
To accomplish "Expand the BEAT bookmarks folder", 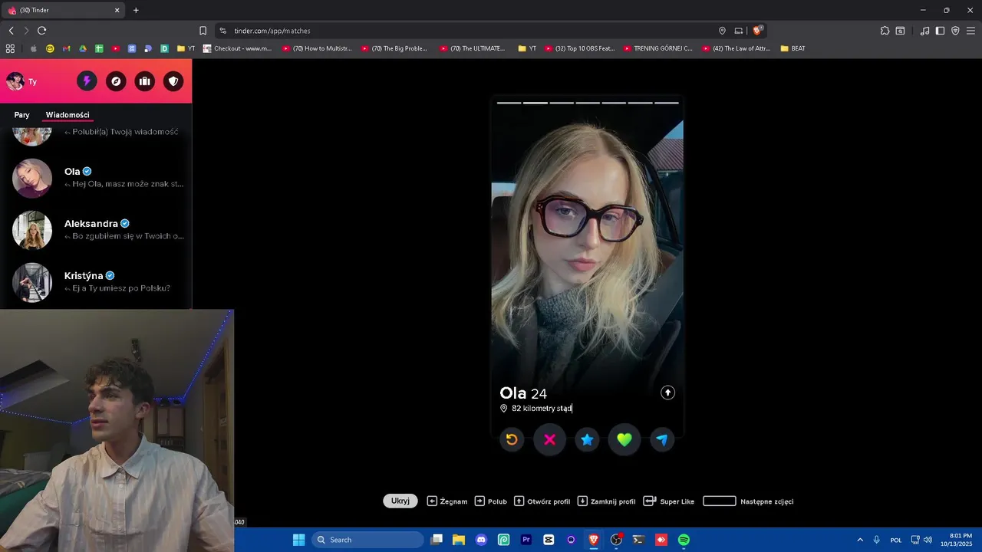I will [x=793, y=48].
